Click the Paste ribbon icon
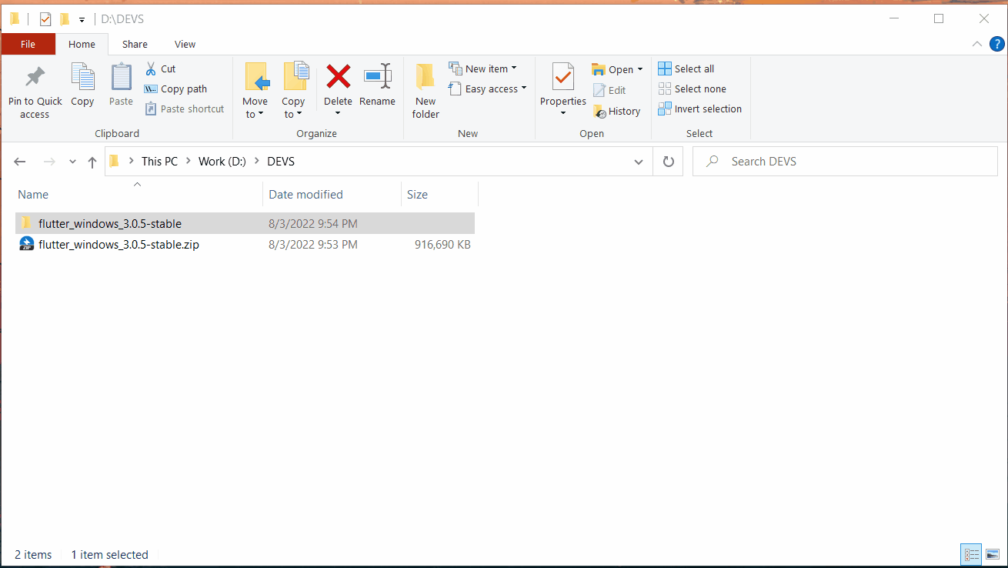1008x568 pixels. pos(121,77)
